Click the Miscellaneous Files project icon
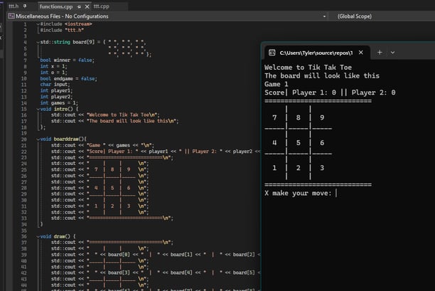The width and height of the screenshot is (435, 291). 11,16
